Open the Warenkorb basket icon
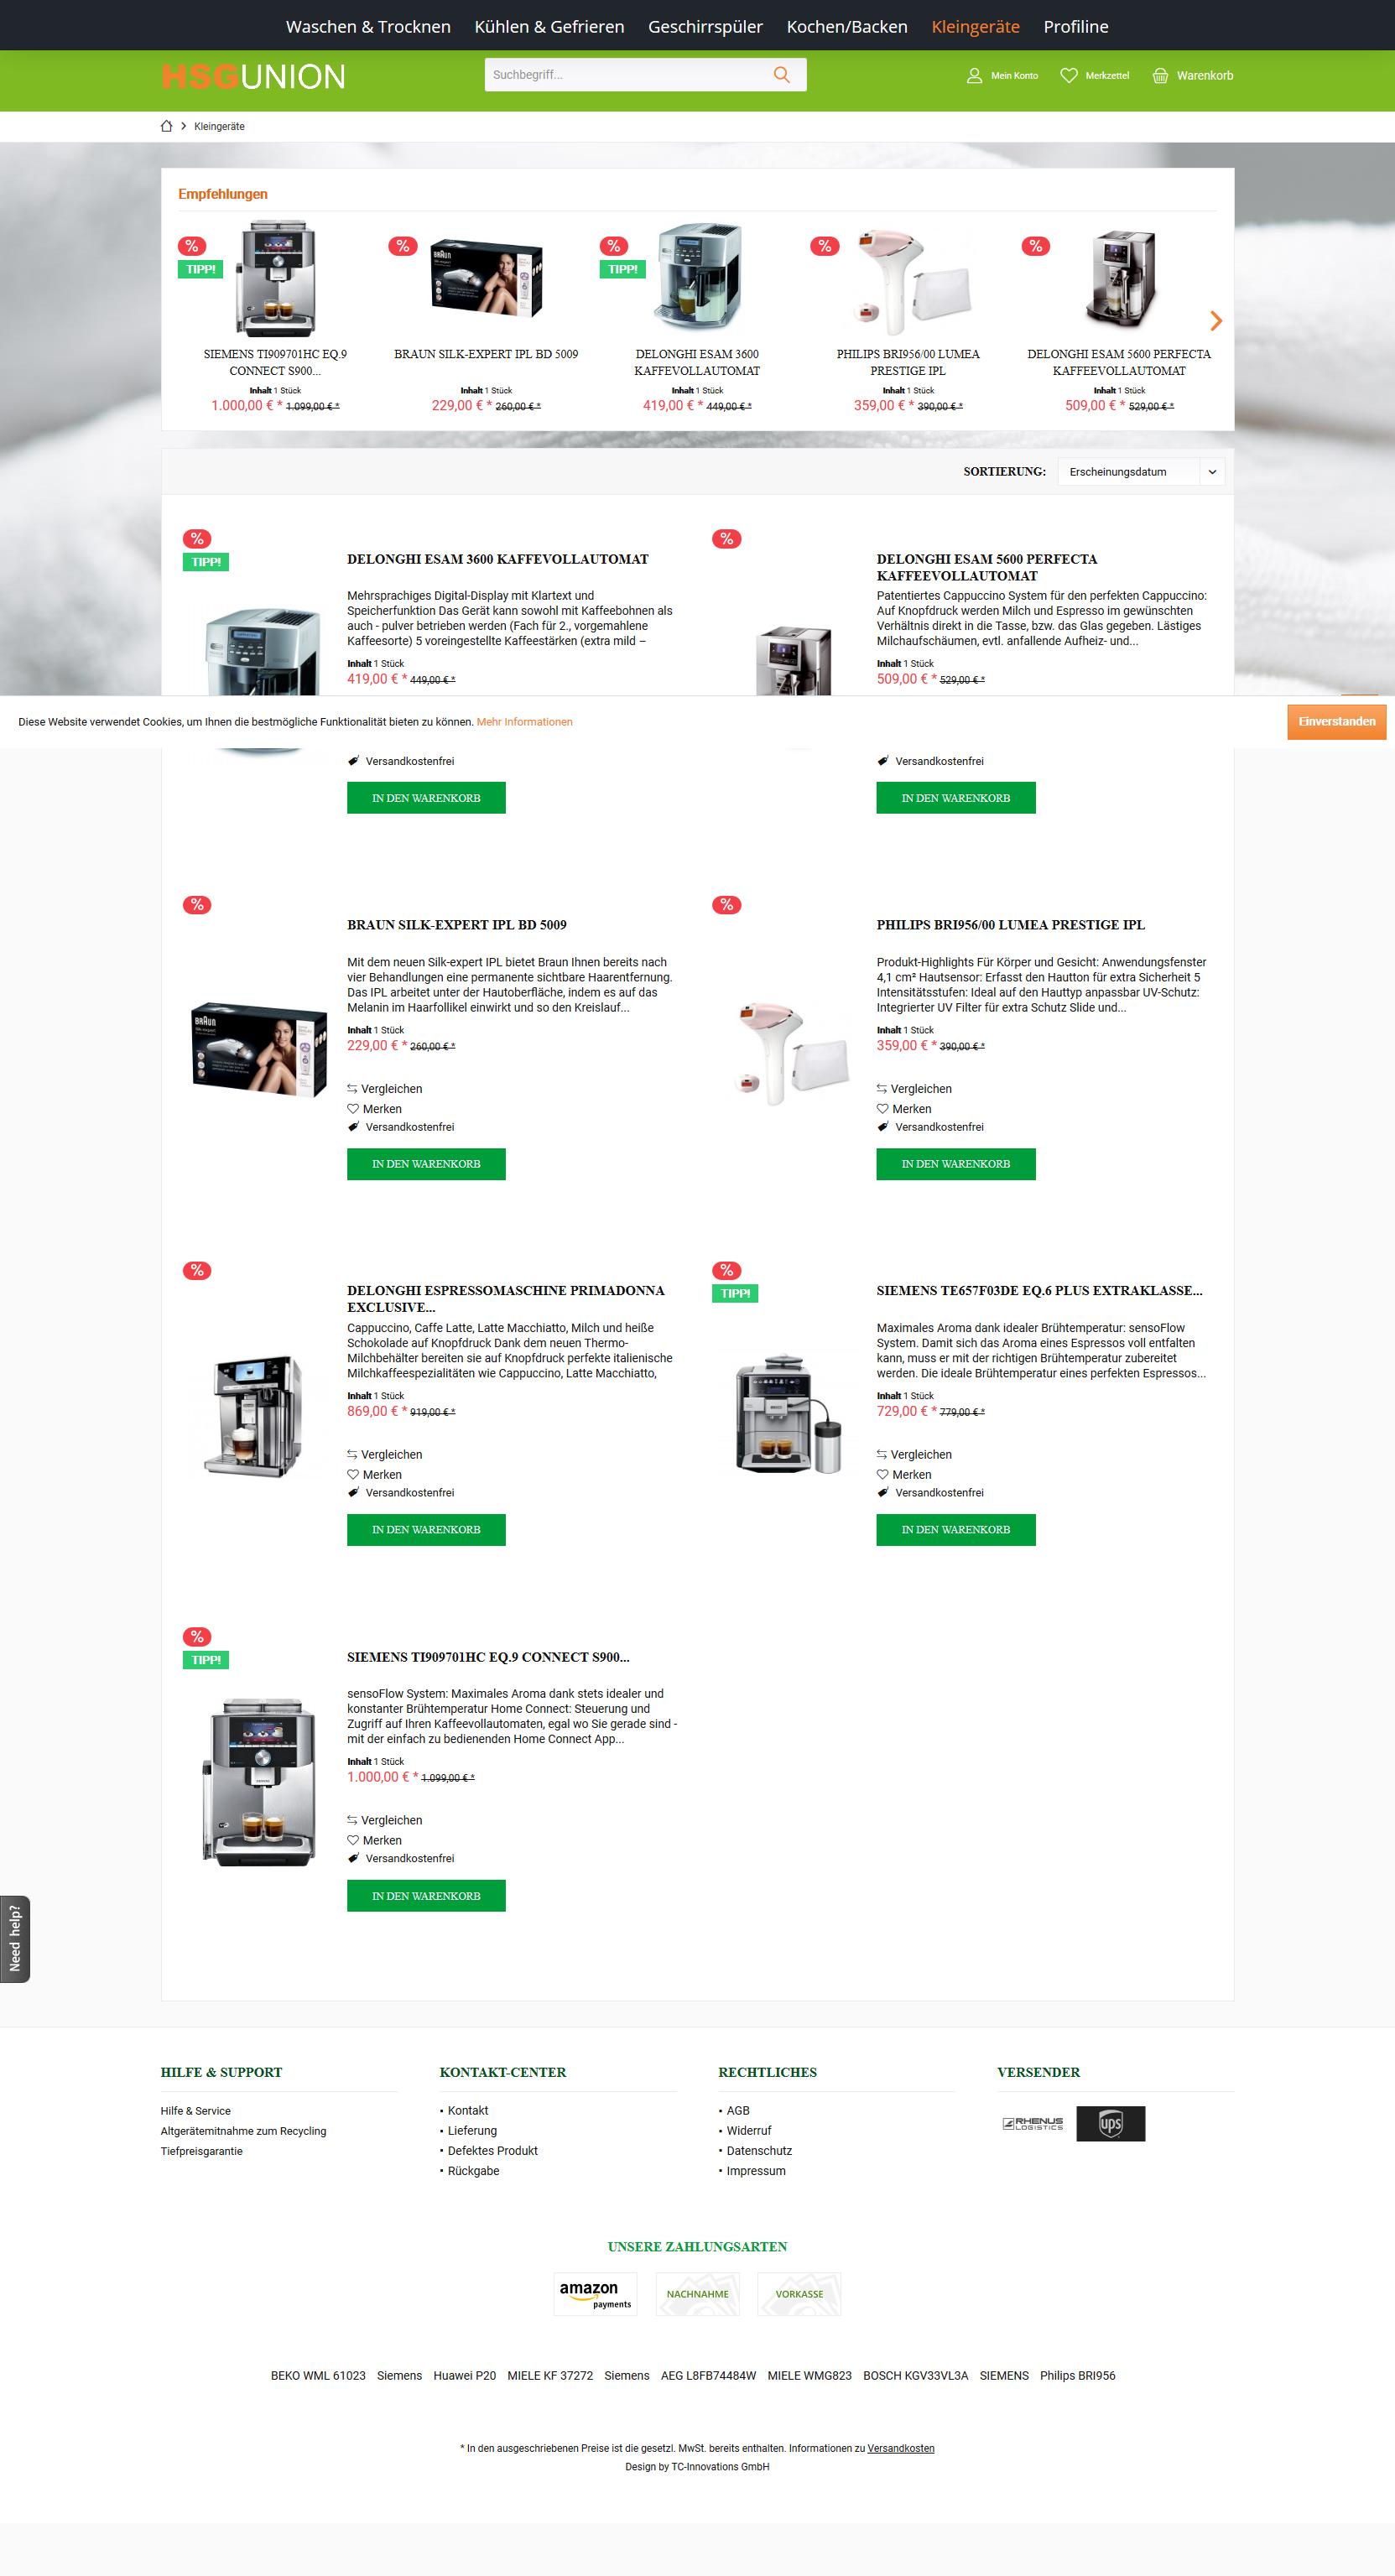 pos(1160,76)
